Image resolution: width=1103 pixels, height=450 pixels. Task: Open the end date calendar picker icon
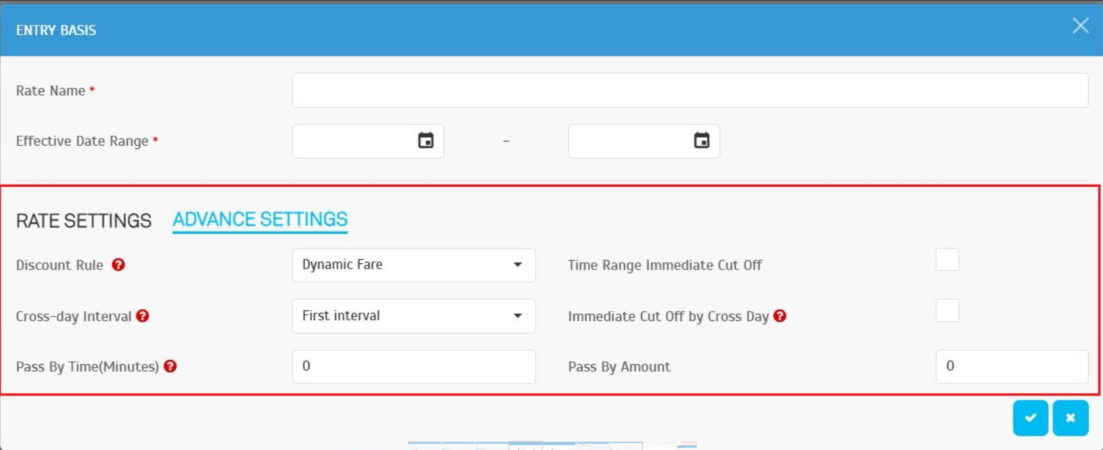(x=701, y=140)
